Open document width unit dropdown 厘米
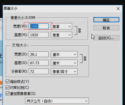Screen dimensions: 125x105 [64, 54]
